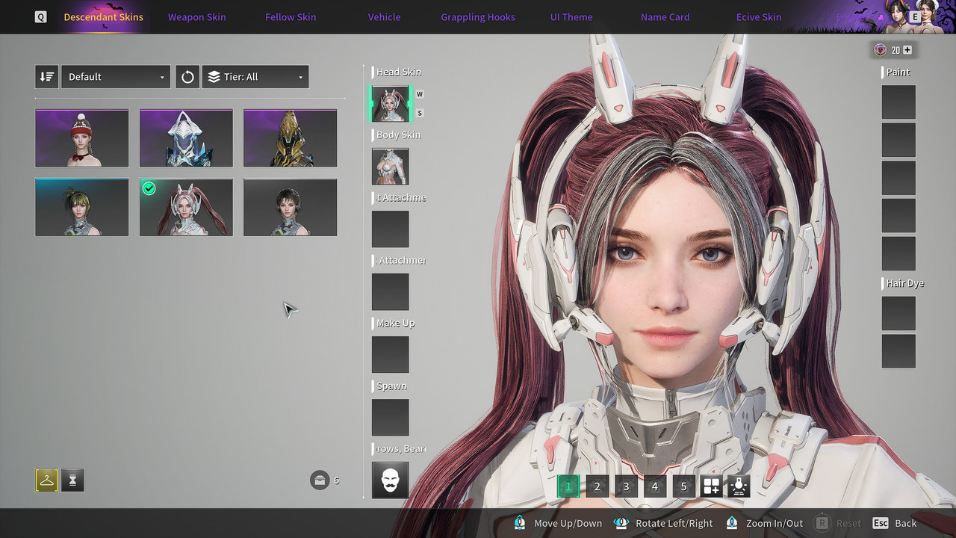The width and height of the screenshot is (956, 538).
Task: Open the empty Make Up slot
Action: (x=390, y=354)
